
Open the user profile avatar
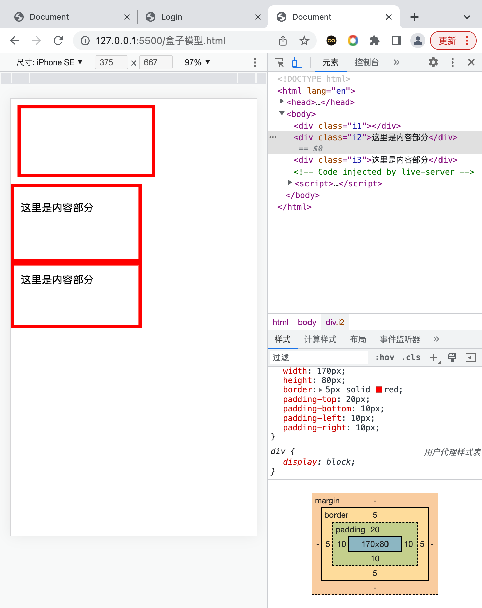point(418,41)
